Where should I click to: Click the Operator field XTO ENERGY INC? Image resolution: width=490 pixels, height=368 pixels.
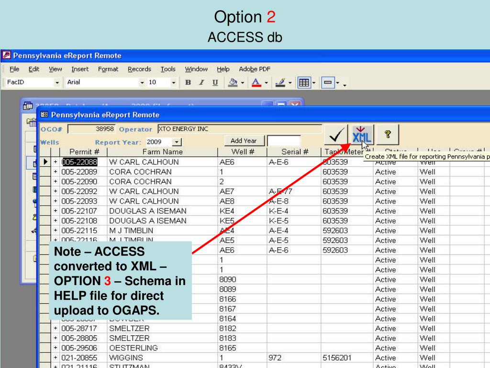click(x=240, y=129)
